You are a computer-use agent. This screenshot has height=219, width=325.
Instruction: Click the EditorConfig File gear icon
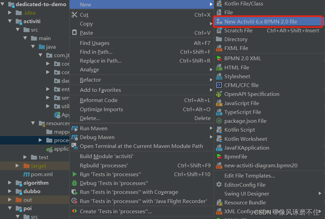(x=219, y=185)
